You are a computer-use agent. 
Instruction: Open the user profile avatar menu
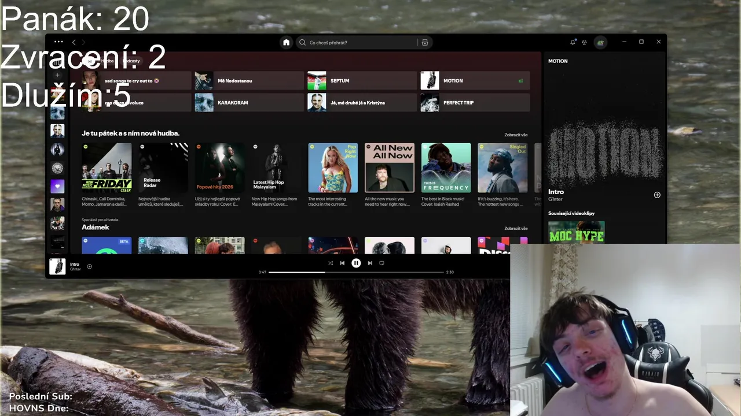point(600,42)
